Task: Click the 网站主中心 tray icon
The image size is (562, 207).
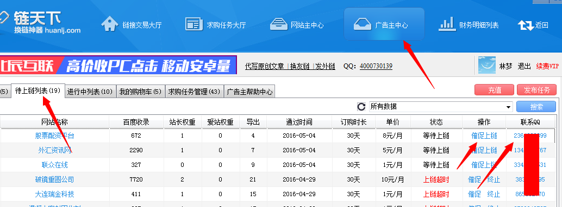Action: (278, 24)
